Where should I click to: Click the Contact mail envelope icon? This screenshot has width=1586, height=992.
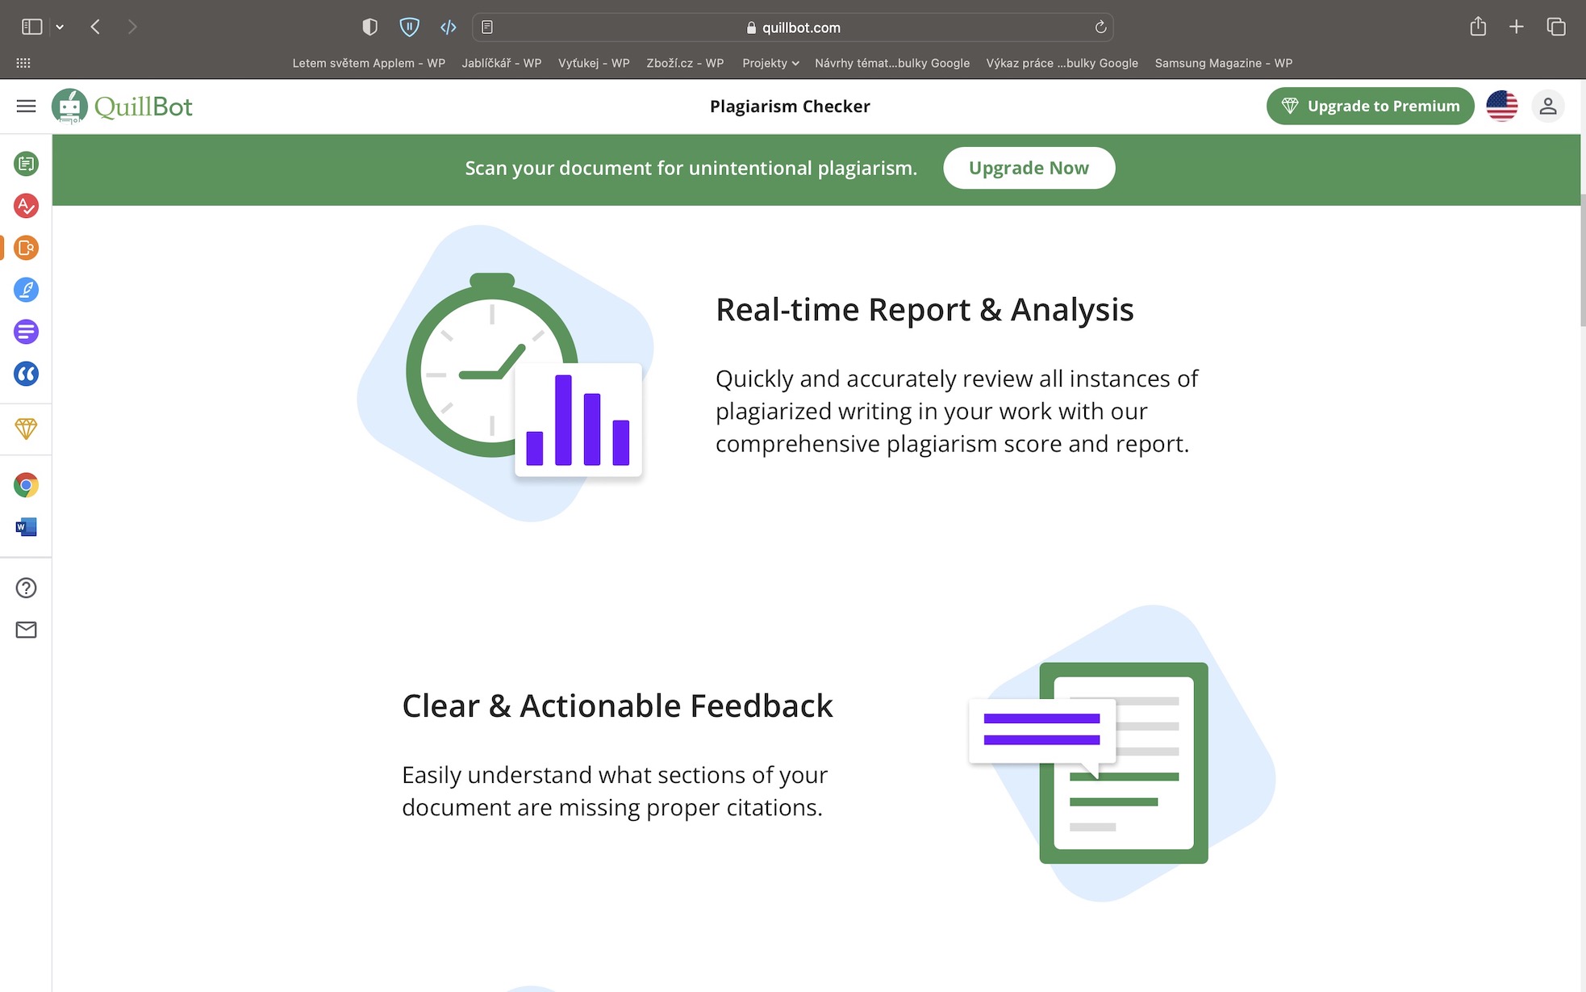click(x=26, y=630)
